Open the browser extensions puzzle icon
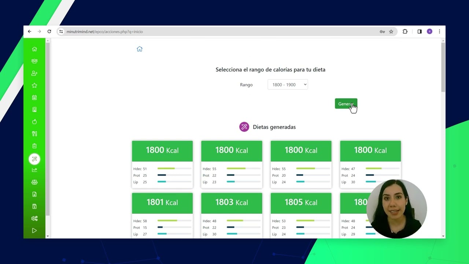Viewport: 469px width, 264px height. pyautogui.click(x=405, y=32)
